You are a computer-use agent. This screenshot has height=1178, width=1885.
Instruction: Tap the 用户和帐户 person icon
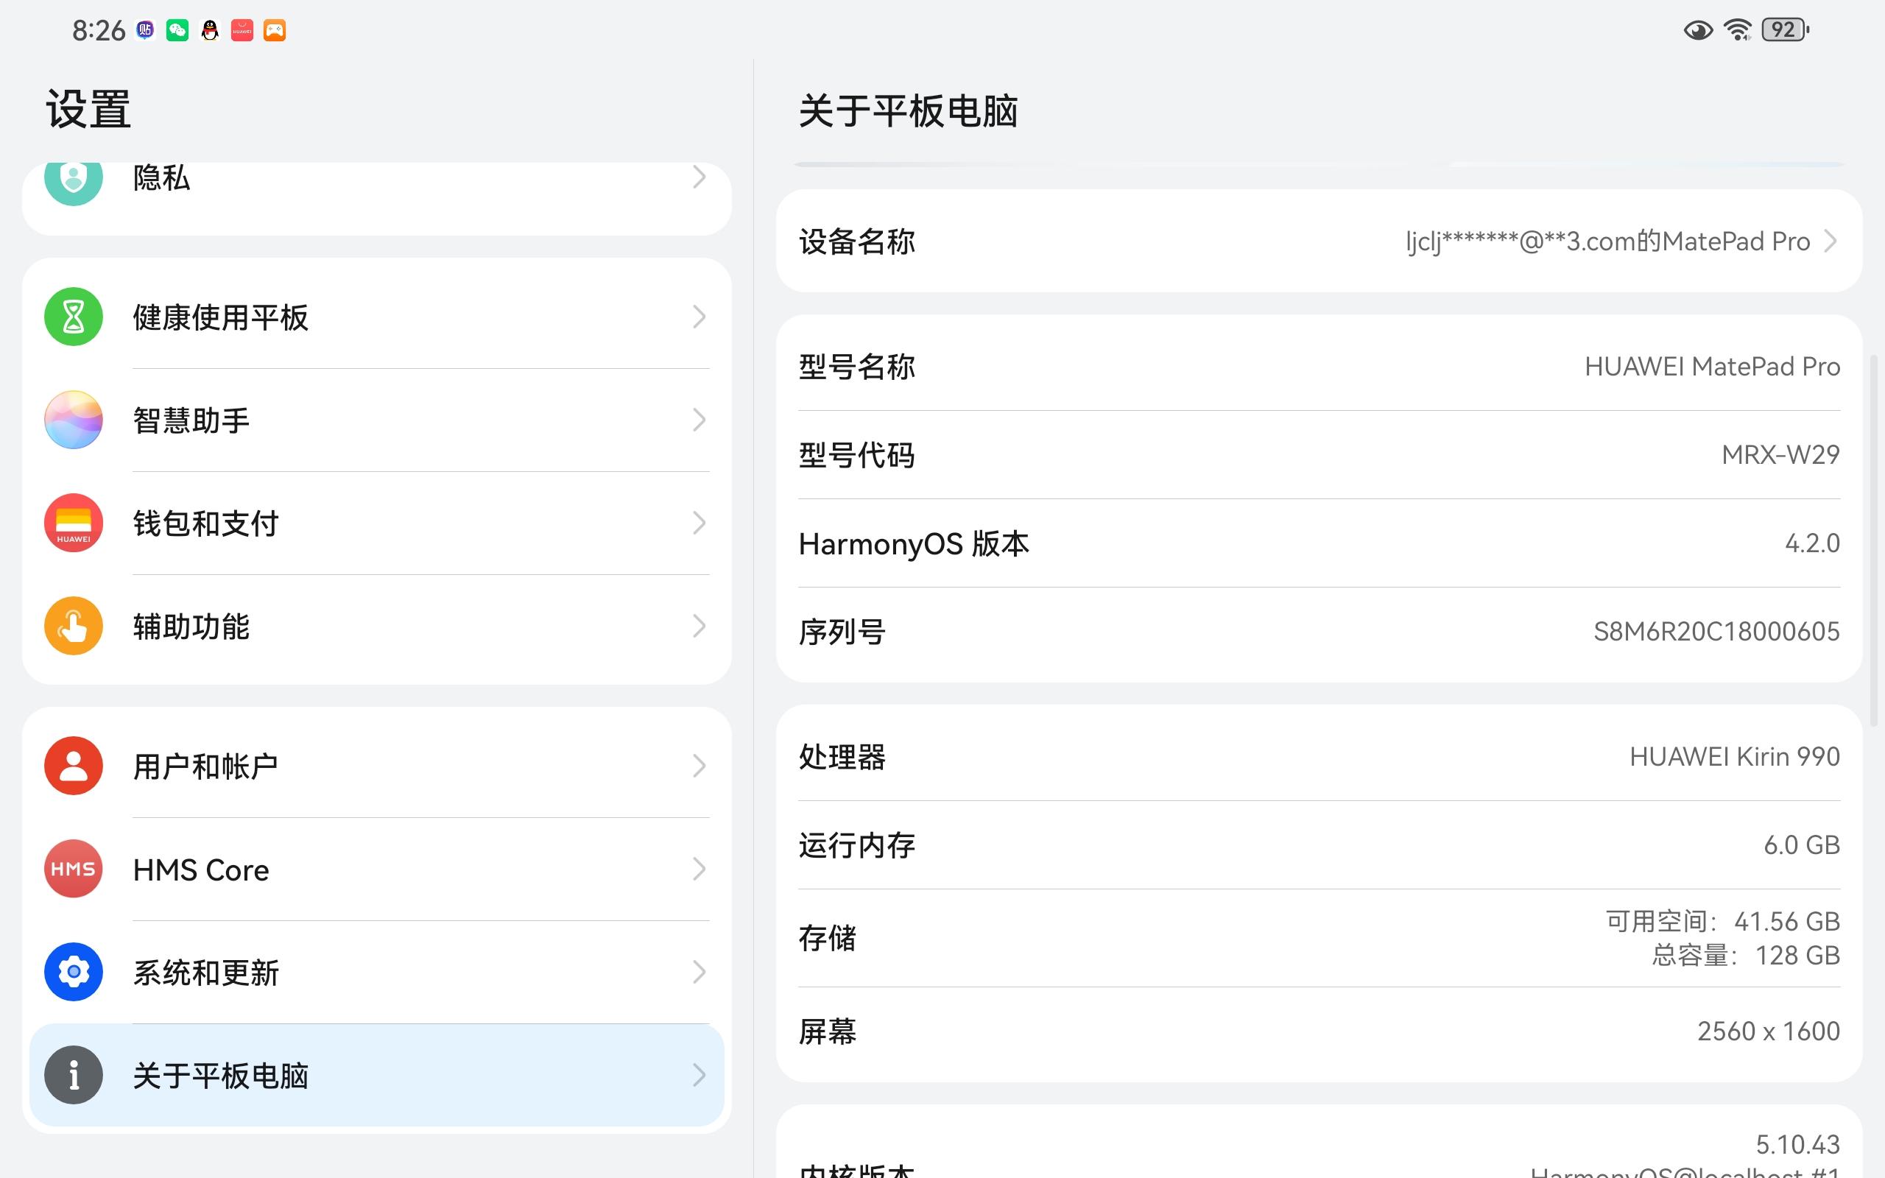[73, 766]
